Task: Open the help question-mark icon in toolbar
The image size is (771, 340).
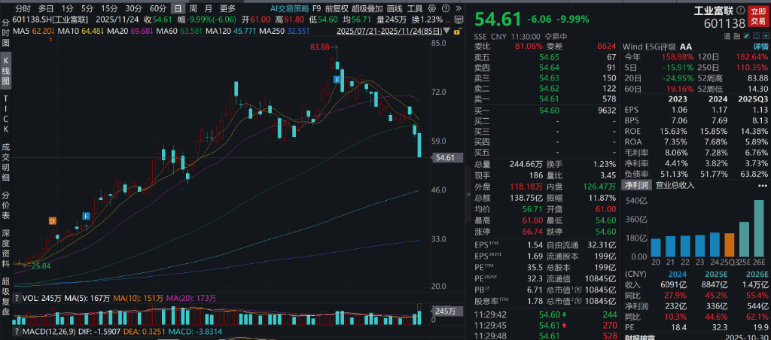Action: point(445,8)
